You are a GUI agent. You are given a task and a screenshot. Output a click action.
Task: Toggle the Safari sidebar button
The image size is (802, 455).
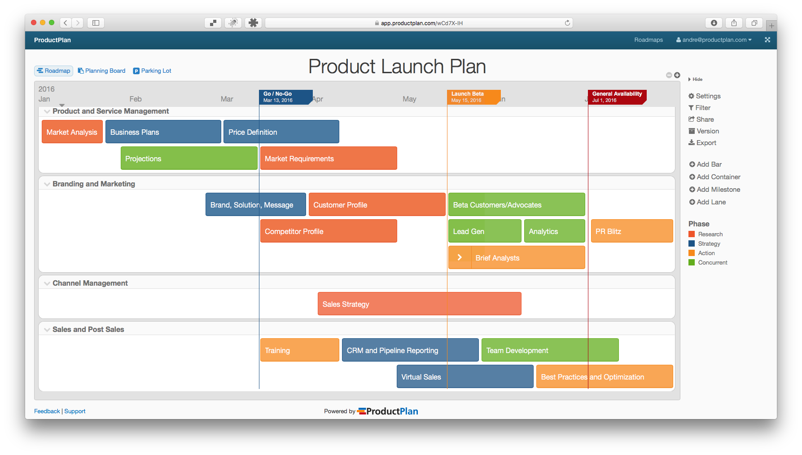96,23
